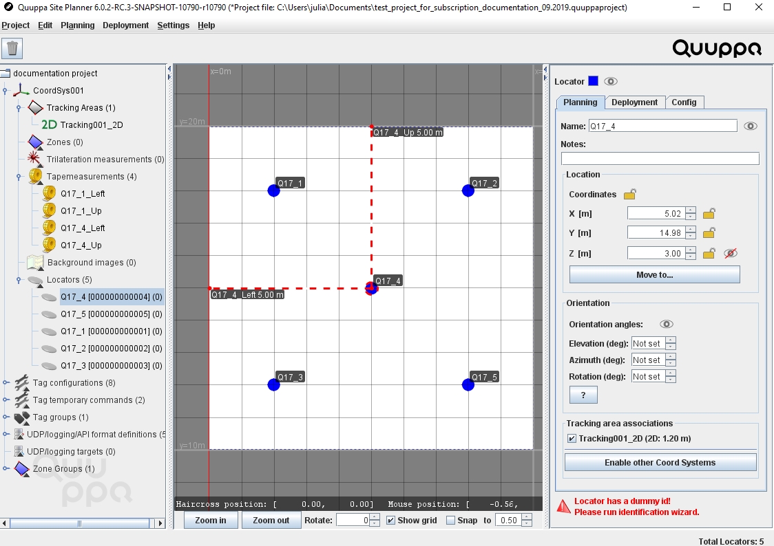
Task: Click the tape icon next to Q17_1_Left
Action: pyautogui.click(x=49, y=193)
